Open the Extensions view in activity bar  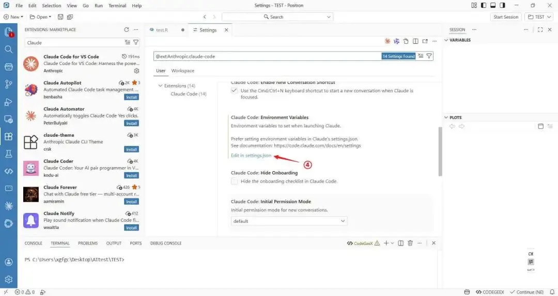pos(9,137)
